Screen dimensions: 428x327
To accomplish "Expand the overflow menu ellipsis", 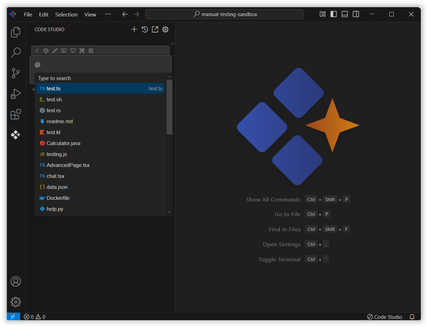I will point(108,14).
